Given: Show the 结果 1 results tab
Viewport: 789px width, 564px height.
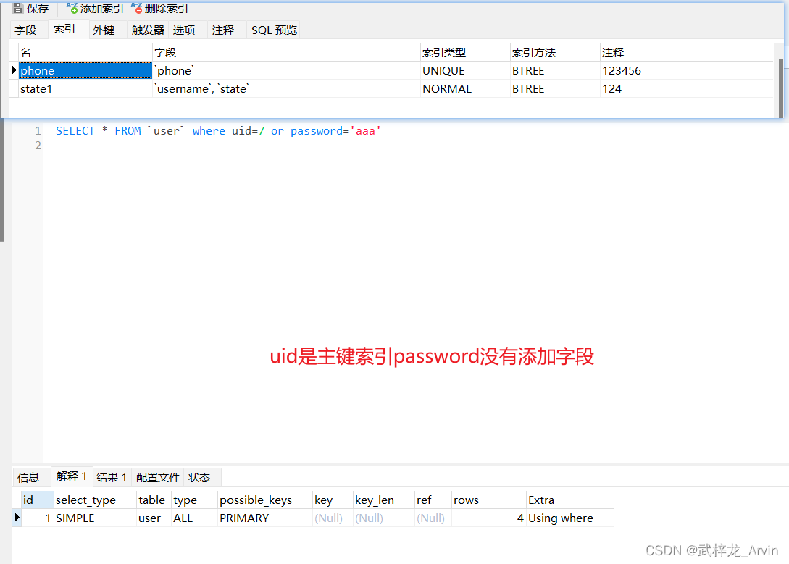Looking at the screenshot, I should [x=112, y=477].
